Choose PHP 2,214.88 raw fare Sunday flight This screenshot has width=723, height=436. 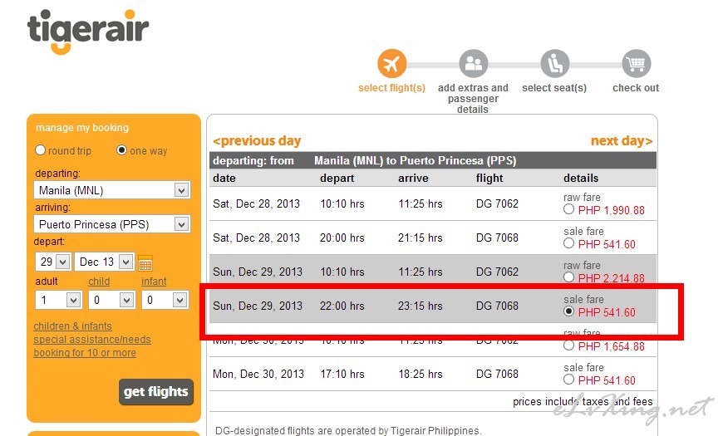[x=569, y=278]
